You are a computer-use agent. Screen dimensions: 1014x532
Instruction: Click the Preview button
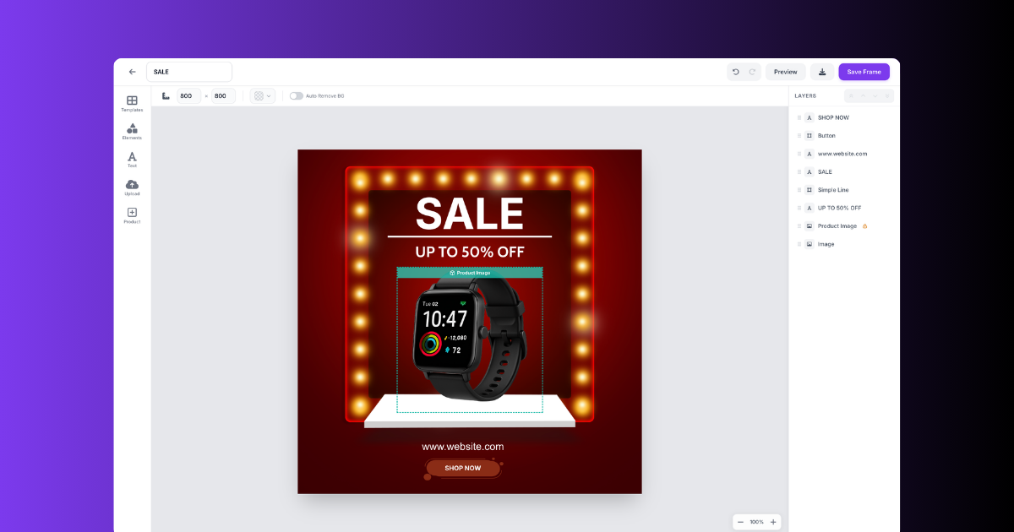coord(786,72)
